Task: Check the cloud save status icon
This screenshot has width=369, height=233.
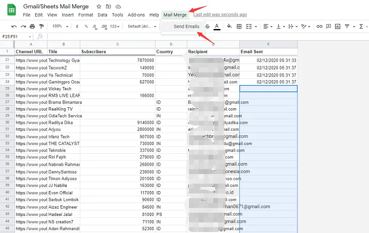Action: [x=118, y=6]
